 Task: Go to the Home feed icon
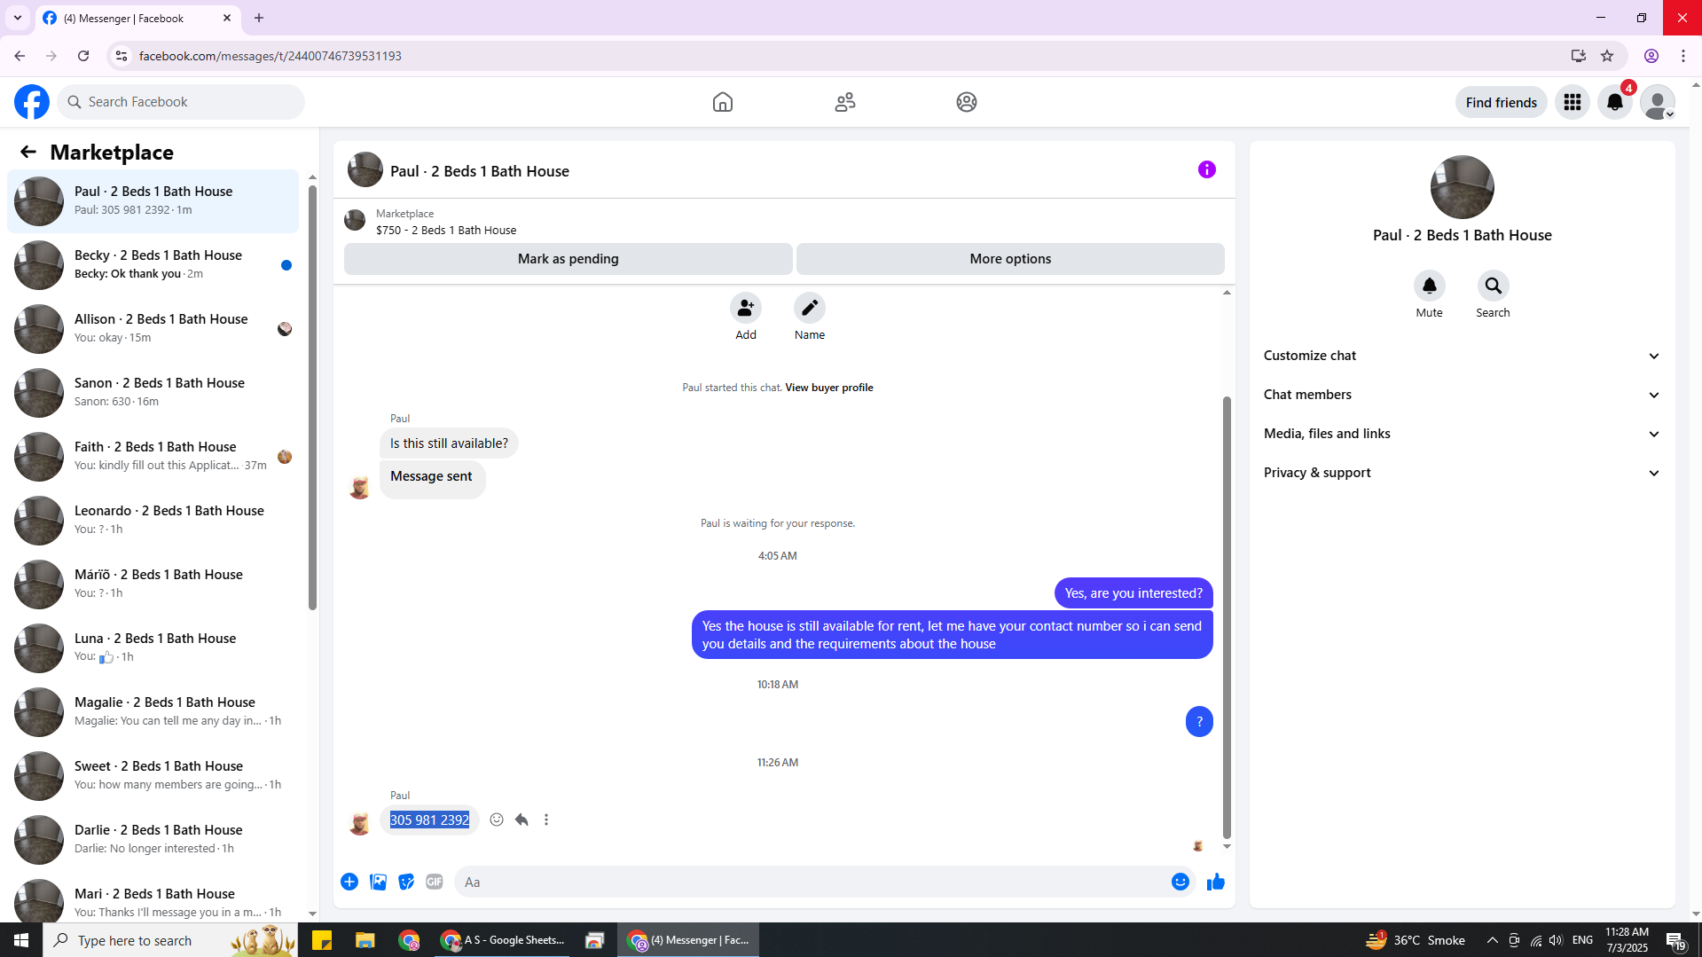pos(723,102)
